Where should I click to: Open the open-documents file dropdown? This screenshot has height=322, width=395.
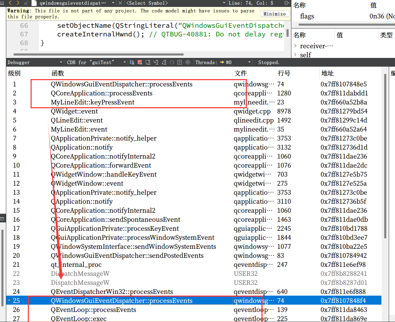click(76, 3)
